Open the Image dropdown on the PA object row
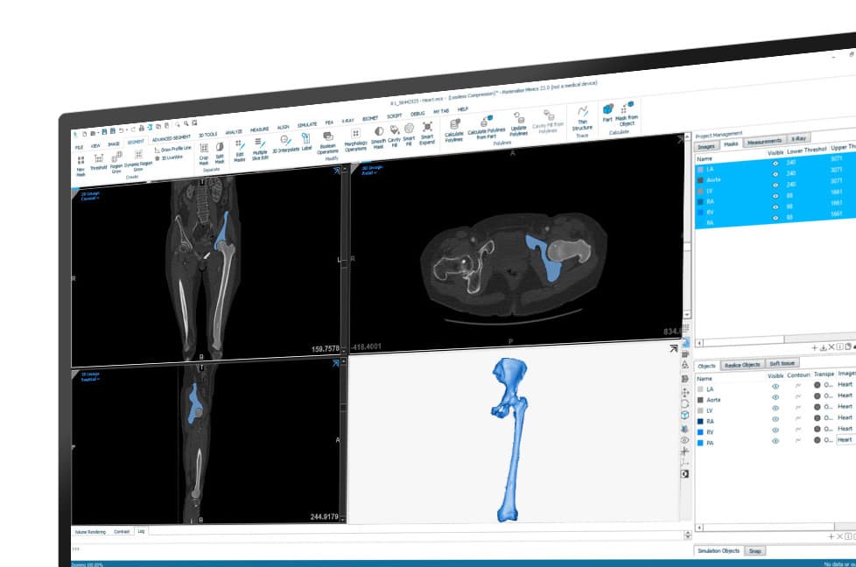856x567 pixels. pyautogui.click(x=845, y=440)
